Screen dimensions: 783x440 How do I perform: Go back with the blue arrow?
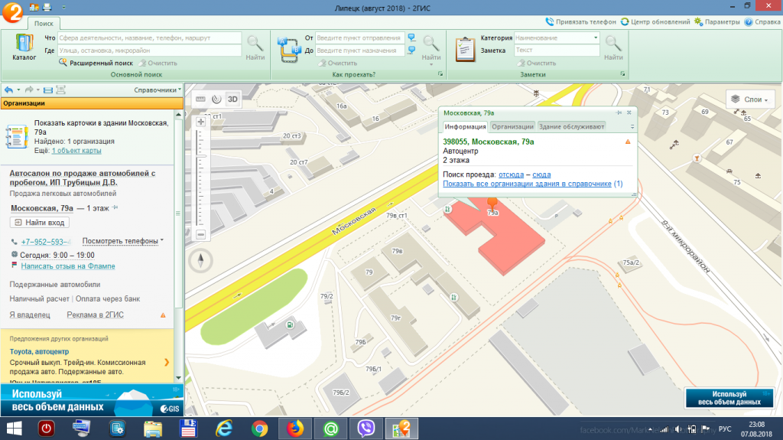[x=8, y=90]
